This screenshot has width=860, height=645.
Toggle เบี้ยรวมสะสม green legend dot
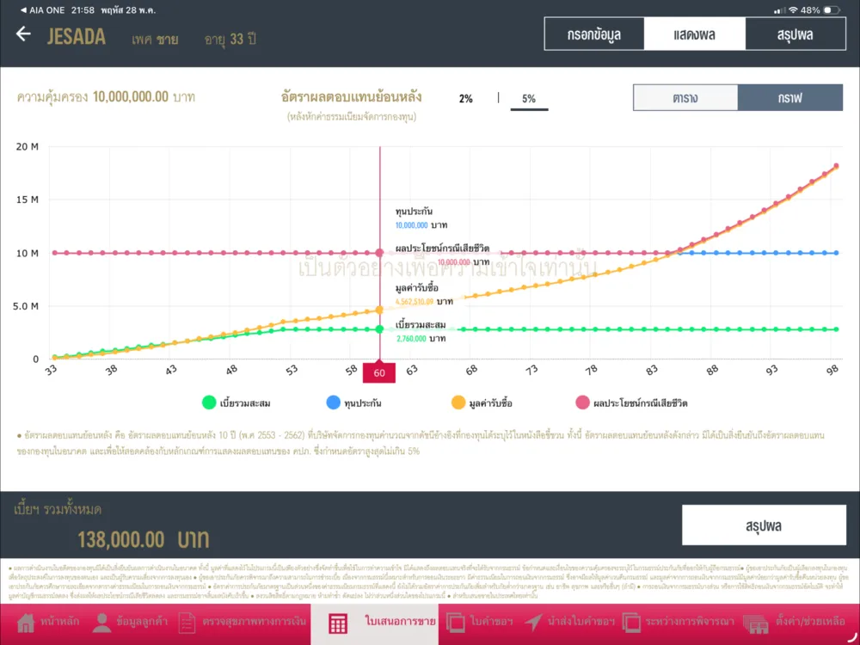[x=209, y=402]
